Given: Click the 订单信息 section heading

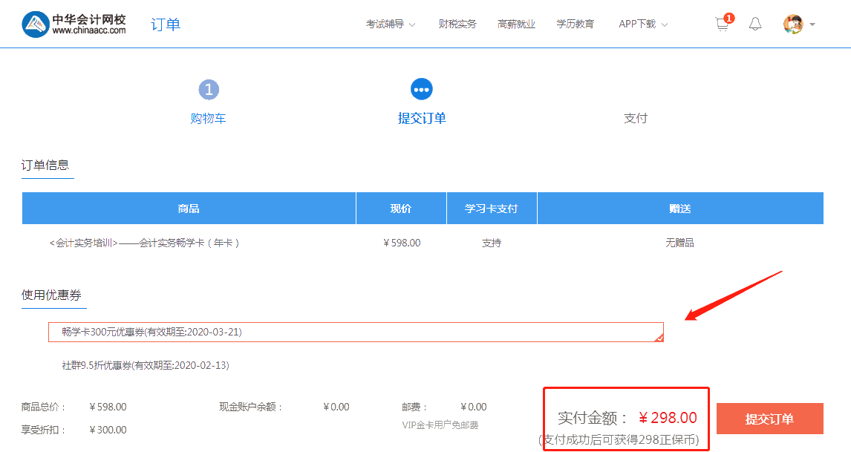Looking at the screenshot, I should coord(45,165).
